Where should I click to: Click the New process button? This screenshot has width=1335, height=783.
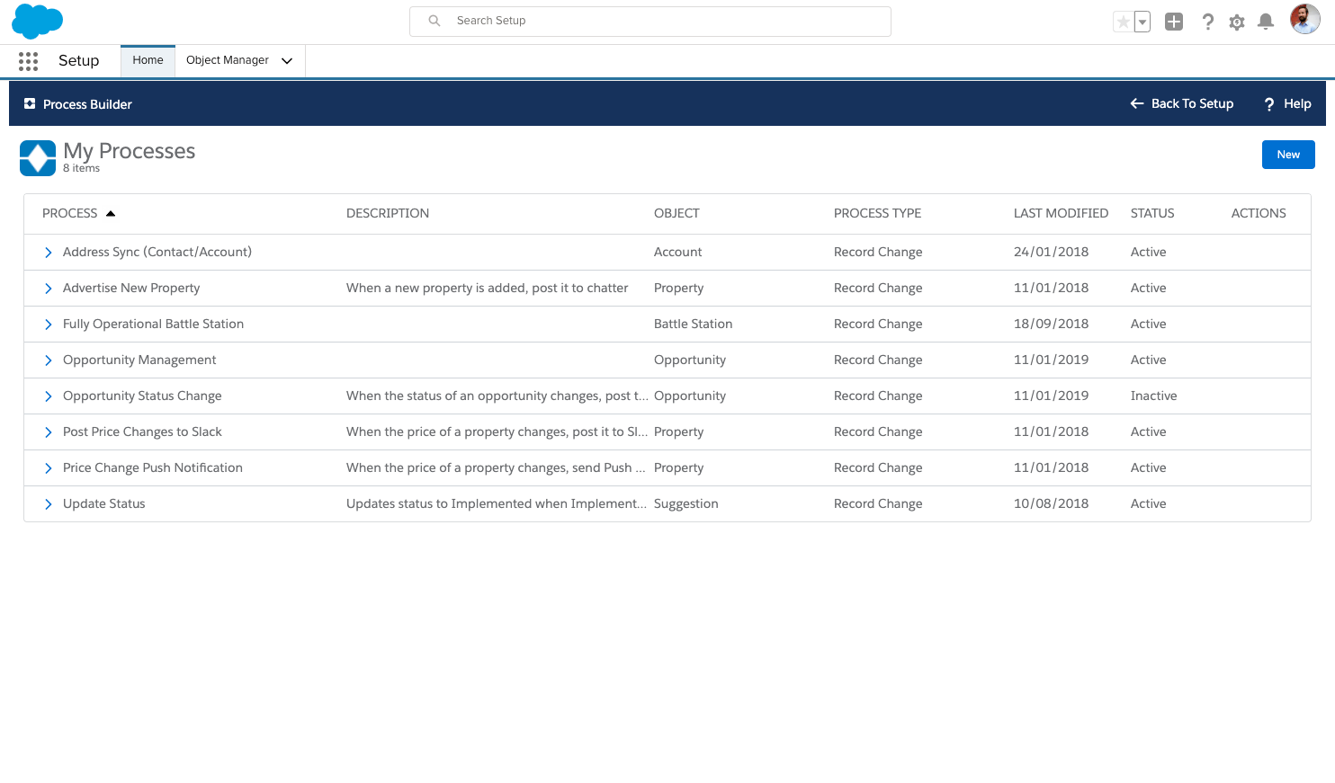(1288, 155)
